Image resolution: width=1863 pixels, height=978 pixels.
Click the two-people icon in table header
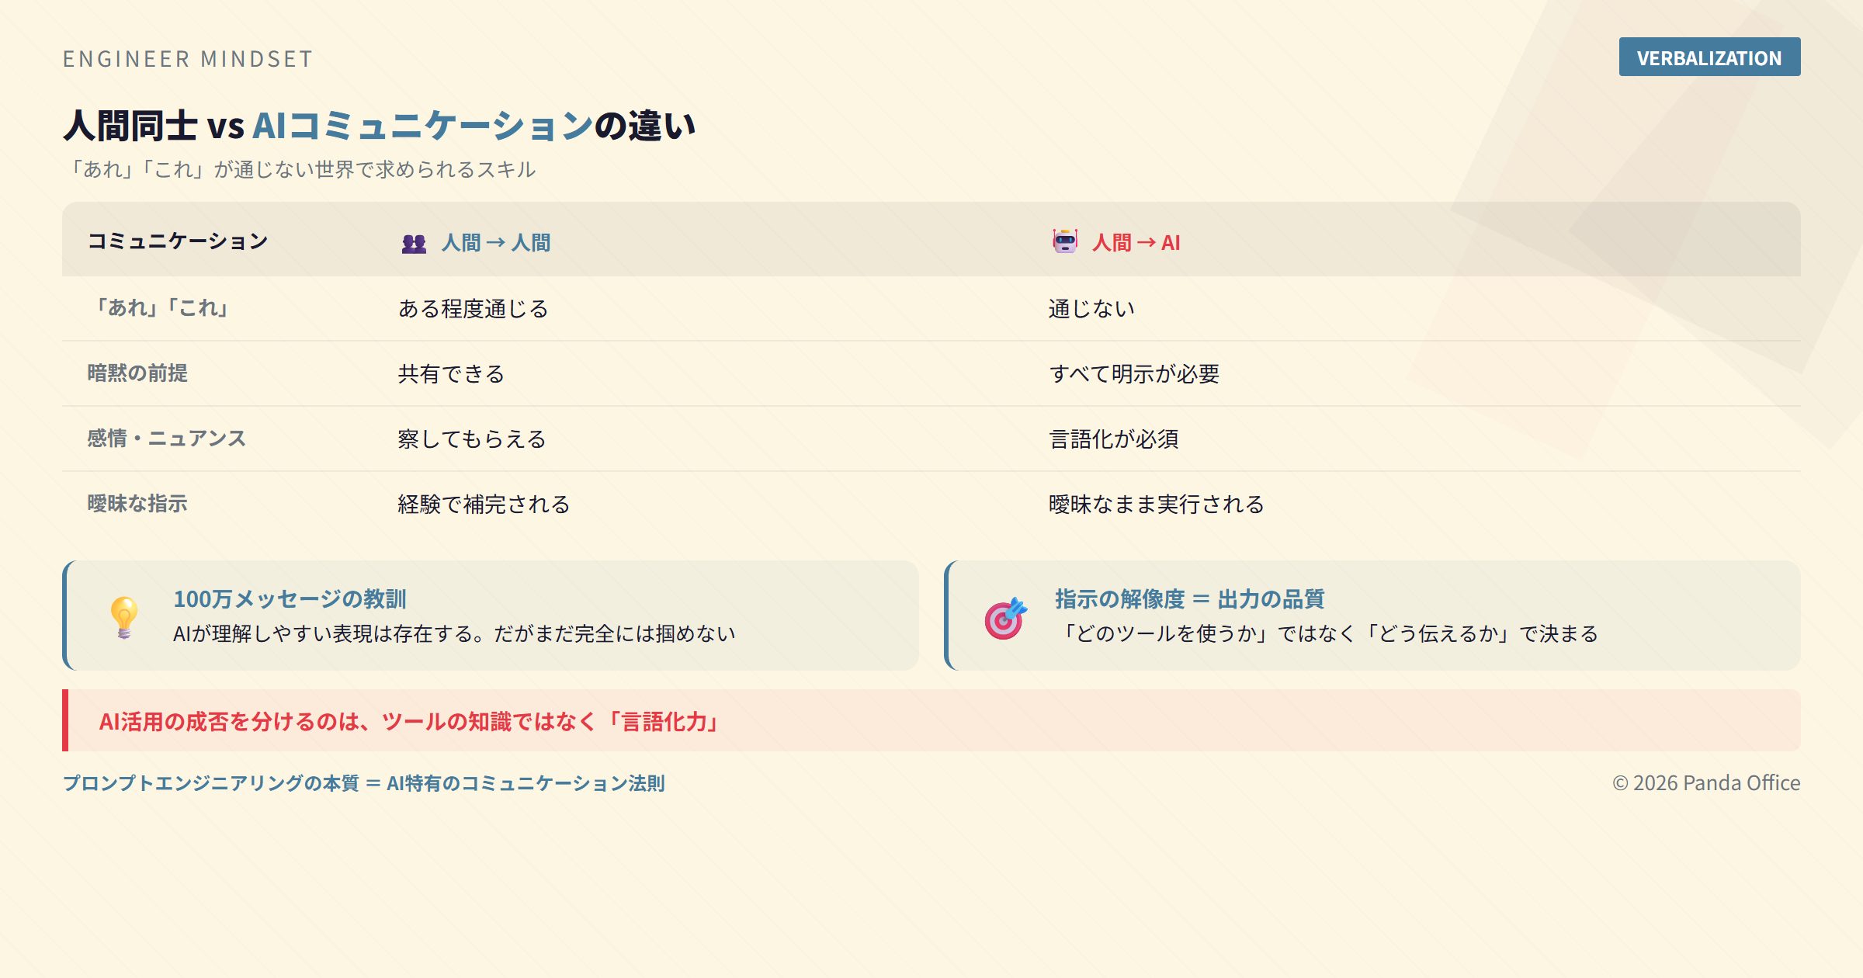point(414,244)
